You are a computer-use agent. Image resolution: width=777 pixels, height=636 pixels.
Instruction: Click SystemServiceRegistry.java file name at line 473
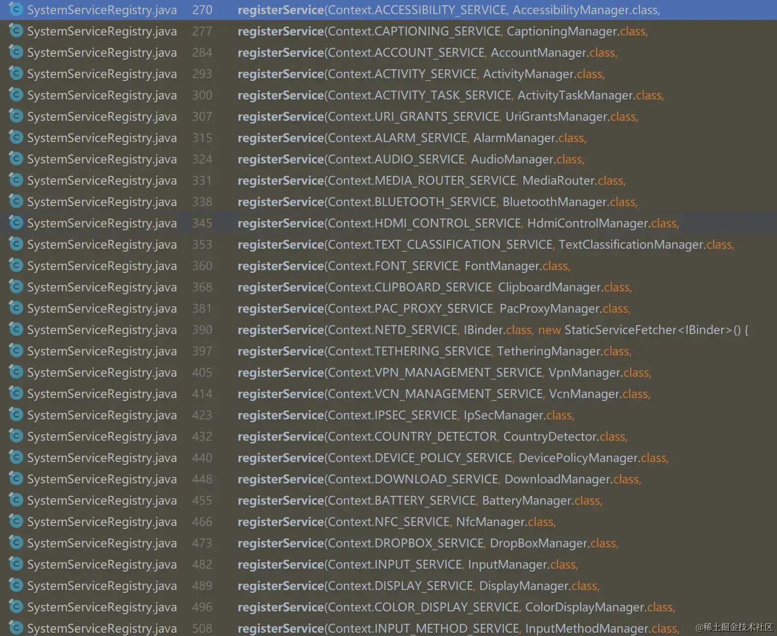[x=102, y=543]
